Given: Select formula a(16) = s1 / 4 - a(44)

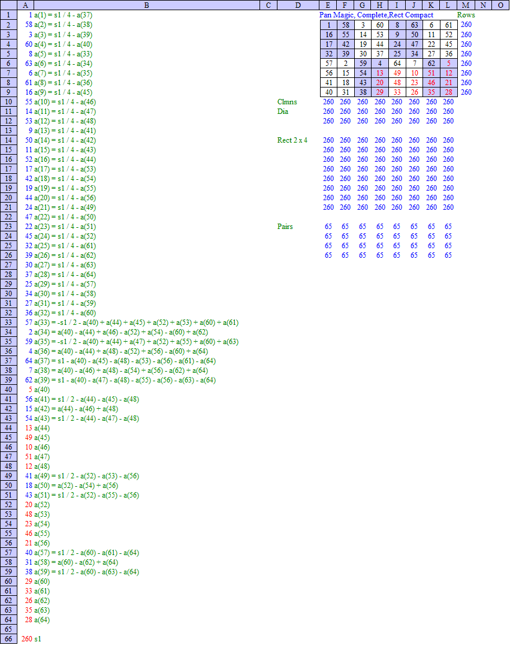Looking at the screenshot, I should point(65,159).
